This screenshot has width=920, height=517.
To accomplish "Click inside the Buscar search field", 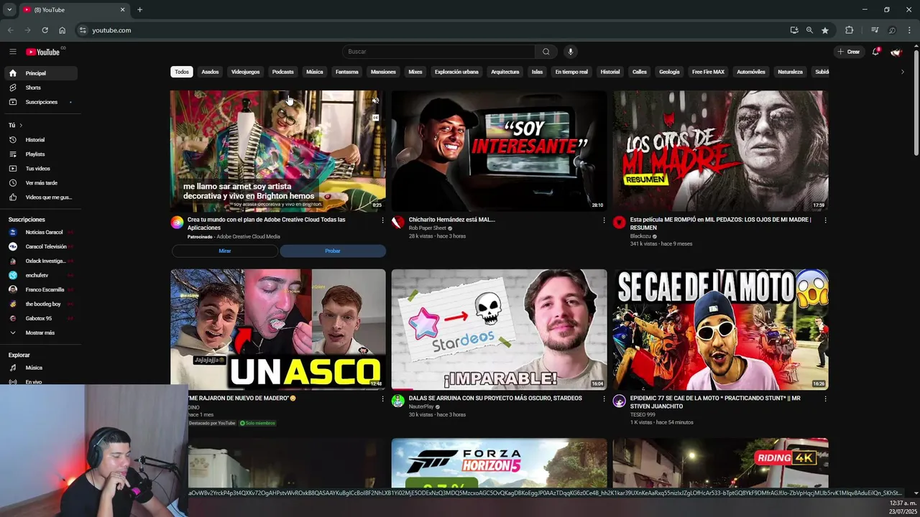I will [x=438, y=52].
